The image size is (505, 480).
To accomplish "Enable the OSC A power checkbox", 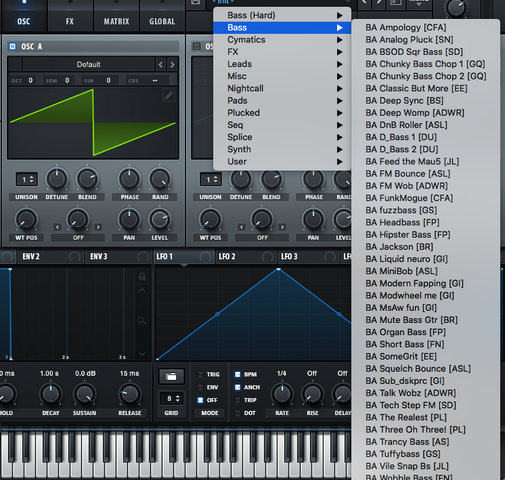I will [13, 47].
